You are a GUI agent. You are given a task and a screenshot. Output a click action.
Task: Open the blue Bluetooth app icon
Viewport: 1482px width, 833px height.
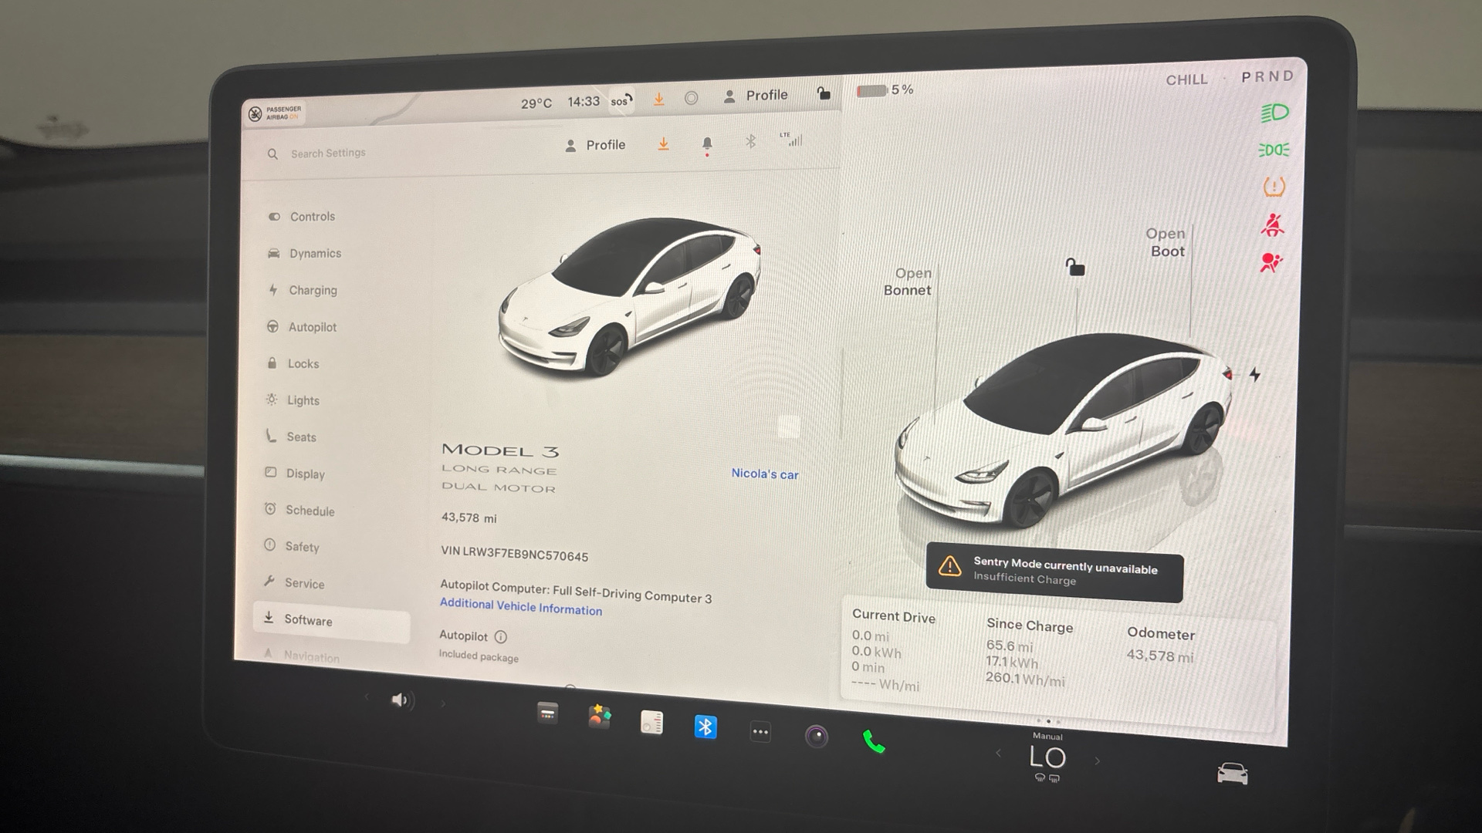(x=705, y=727)
